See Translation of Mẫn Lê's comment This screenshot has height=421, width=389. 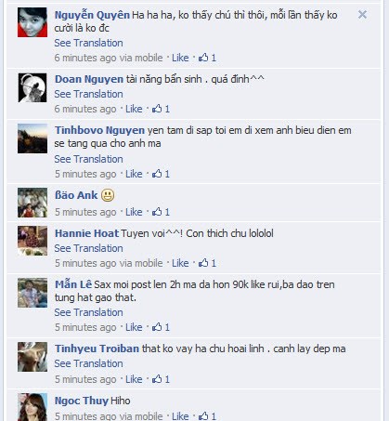pyautogui.click(x=88, y=312)
